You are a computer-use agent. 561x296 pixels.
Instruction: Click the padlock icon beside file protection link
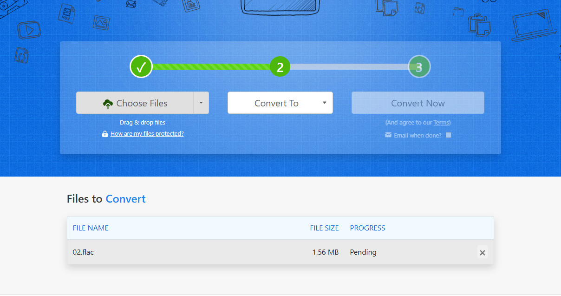[105, 134]
